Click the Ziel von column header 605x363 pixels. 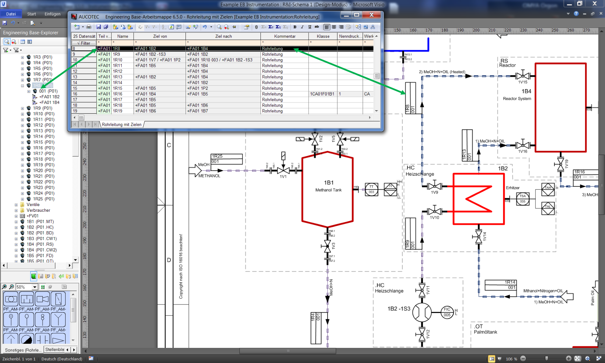coord(160,36)
